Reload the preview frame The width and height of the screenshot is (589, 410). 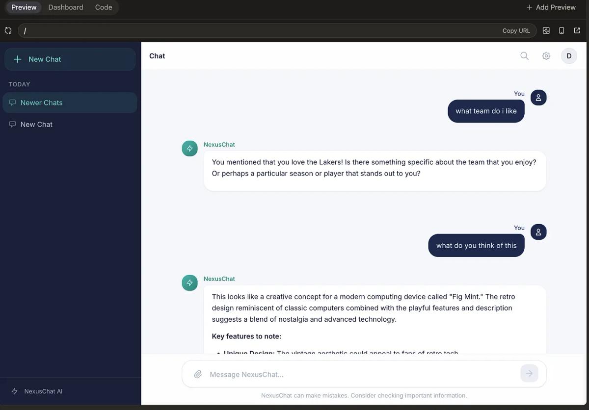8,30
